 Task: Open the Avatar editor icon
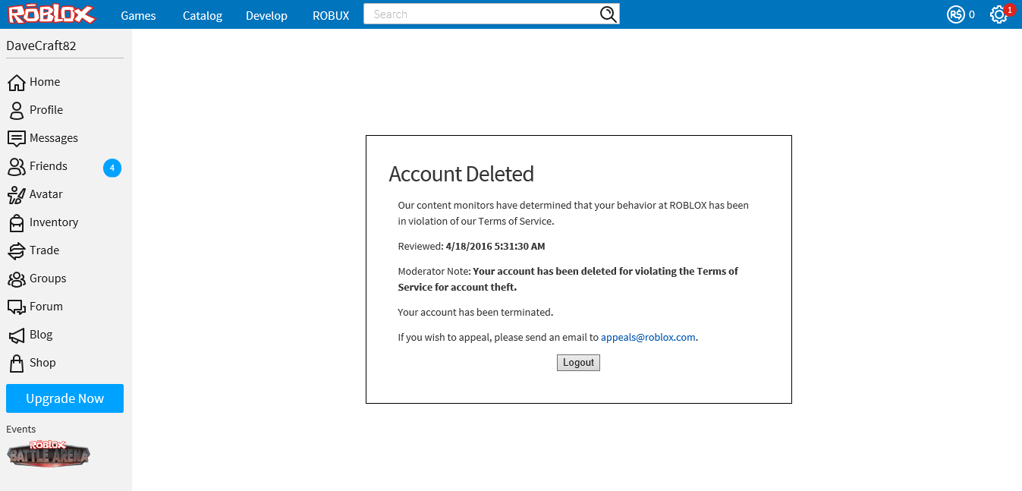point(17,194)
